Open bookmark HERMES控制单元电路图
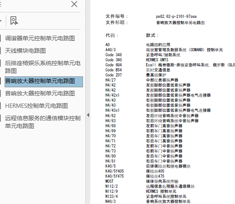 point(36,106)
